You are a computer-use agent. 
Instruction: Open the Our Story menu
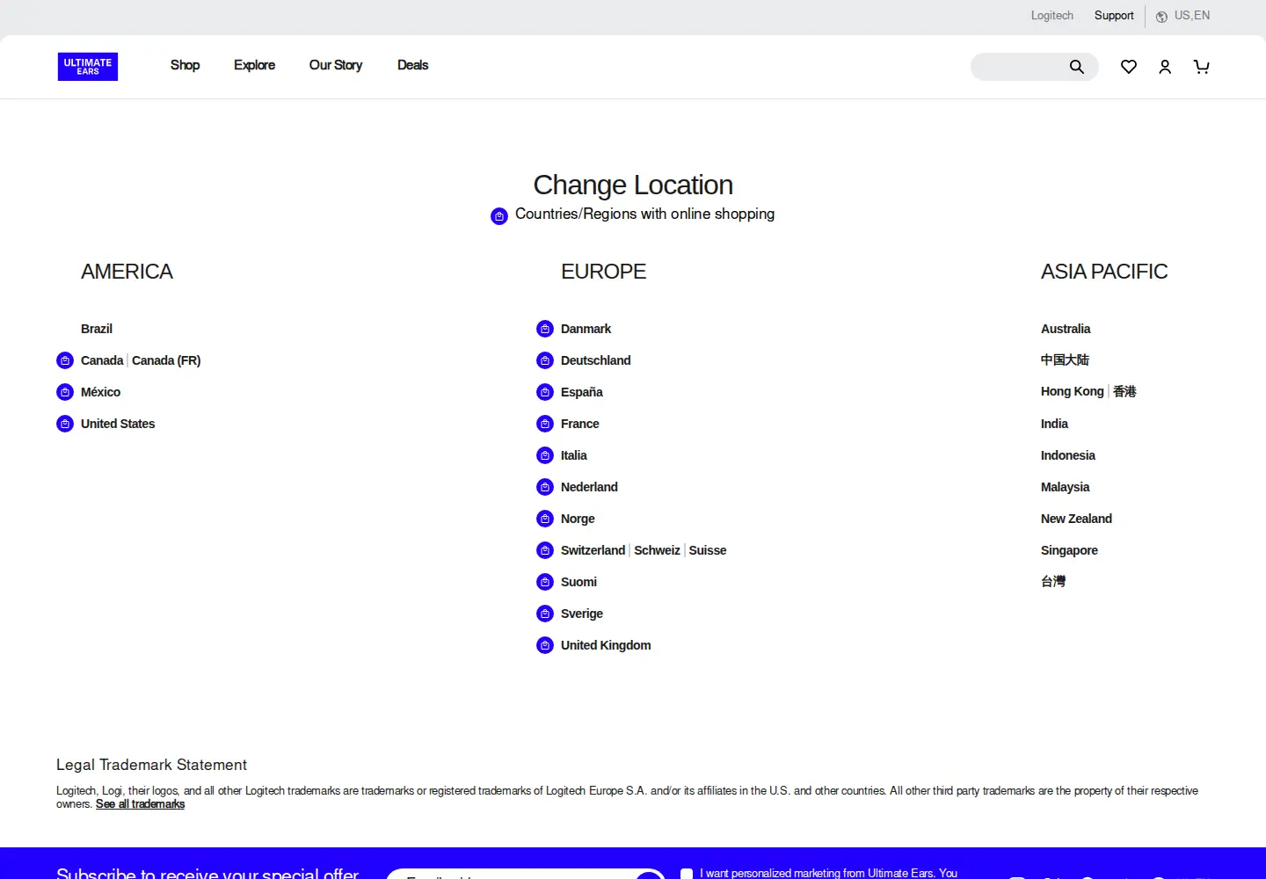click(335, 65)
